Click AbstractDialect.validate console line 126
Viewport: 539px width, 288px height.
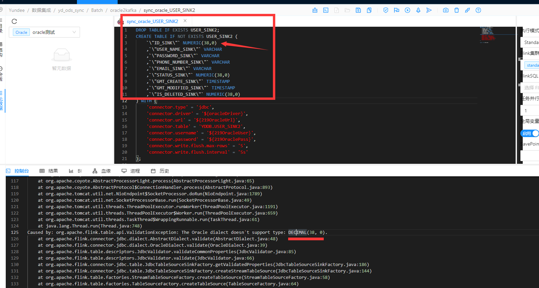[x=158, y=239]
